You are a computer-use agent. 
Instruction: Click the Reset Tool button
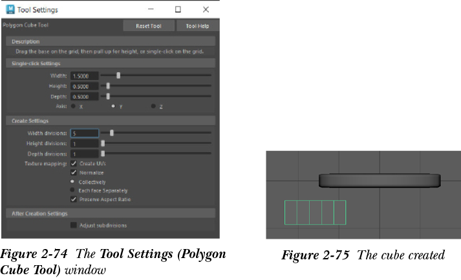(x=149, y=26)
